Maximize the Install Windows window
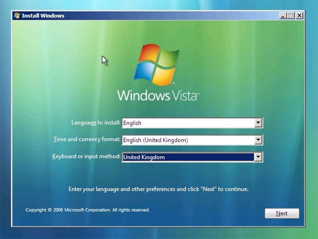This screenshot has height=239, width=318. pos(291,16)
